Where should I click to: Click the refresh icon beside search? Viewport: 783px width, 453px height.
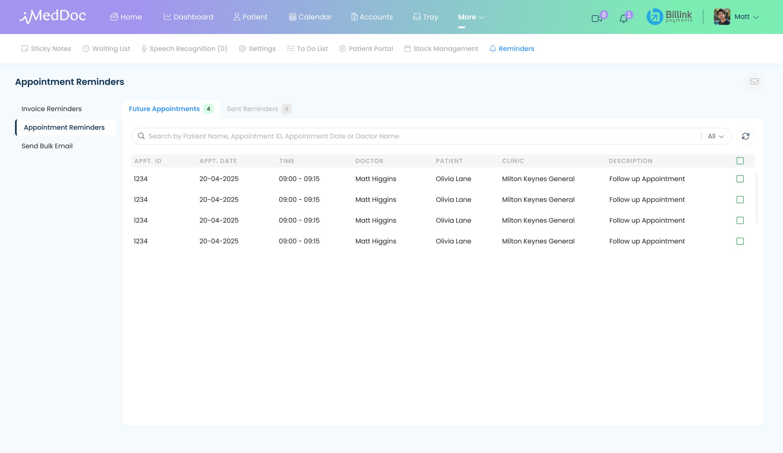pyautogui.click(x=745, y=136)
